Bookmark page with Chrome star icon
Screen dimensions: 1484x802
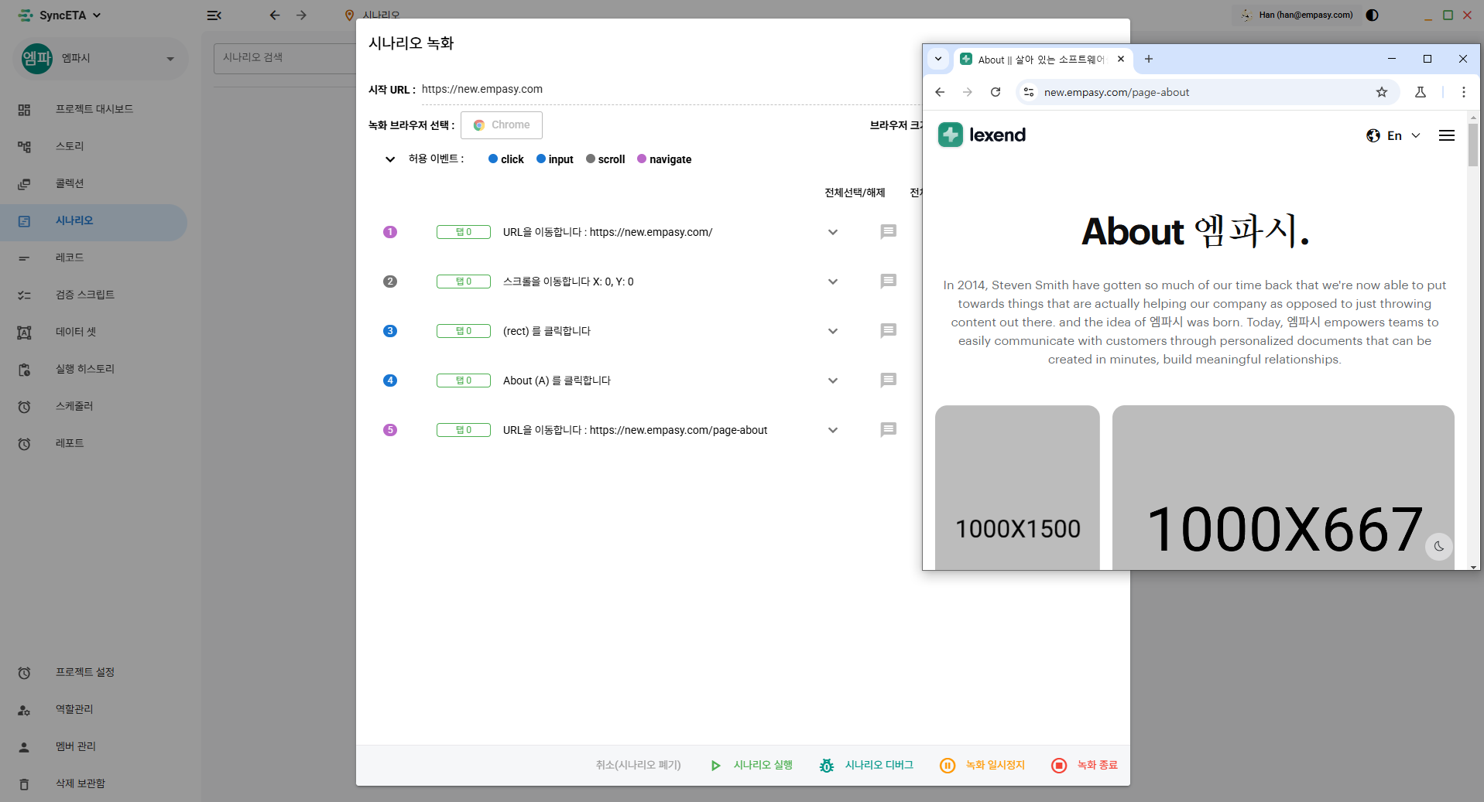click(x=1382, y=92)
